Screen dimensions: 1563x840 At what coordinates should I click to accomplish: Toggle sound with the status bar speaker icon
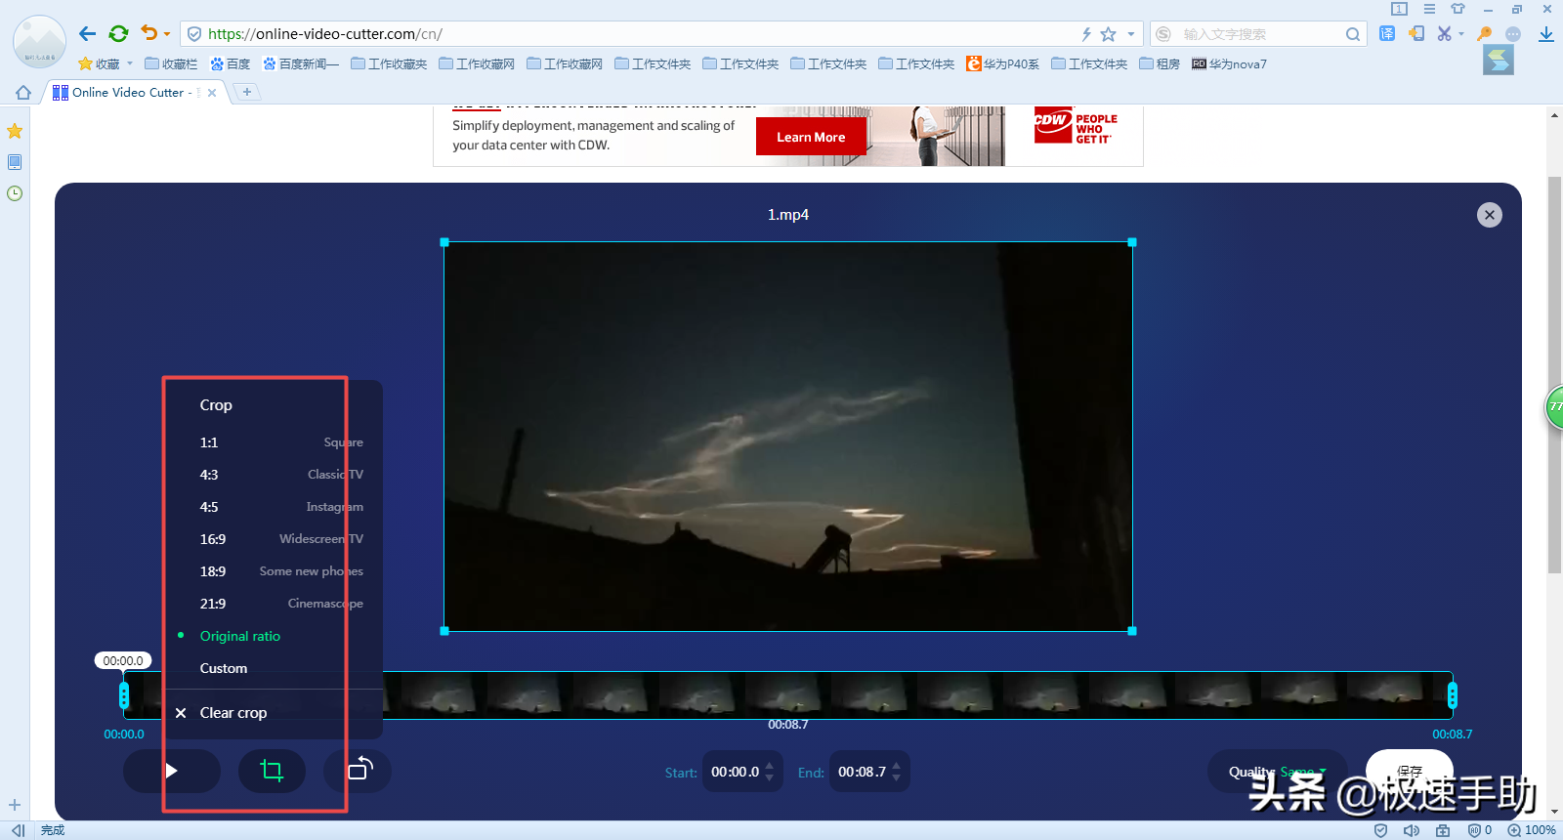pos(1412,830)
